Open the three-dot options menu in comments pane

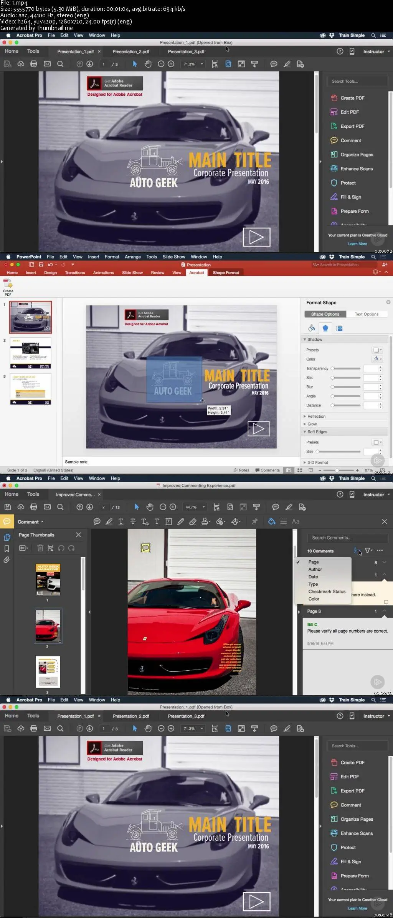380,551
